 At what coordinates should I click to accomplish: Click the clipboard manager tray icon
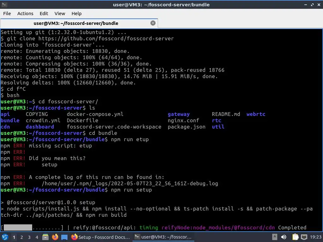295,237
